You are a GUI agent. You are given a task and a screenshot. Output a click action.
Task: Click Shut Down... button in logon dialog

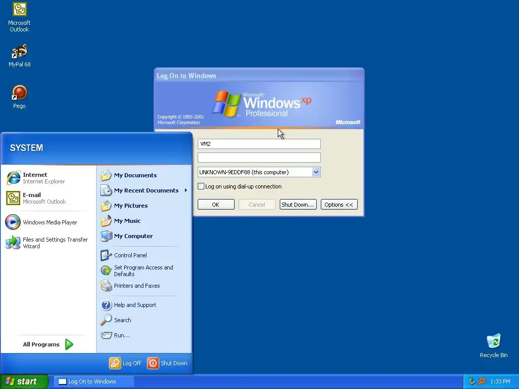click(x=298, y=205)
